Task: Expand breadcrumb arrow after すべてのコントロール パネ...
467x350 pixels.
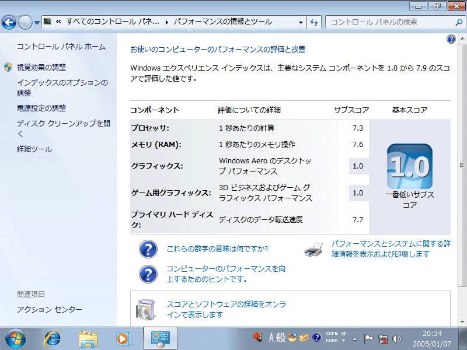Action: point(167,22)
